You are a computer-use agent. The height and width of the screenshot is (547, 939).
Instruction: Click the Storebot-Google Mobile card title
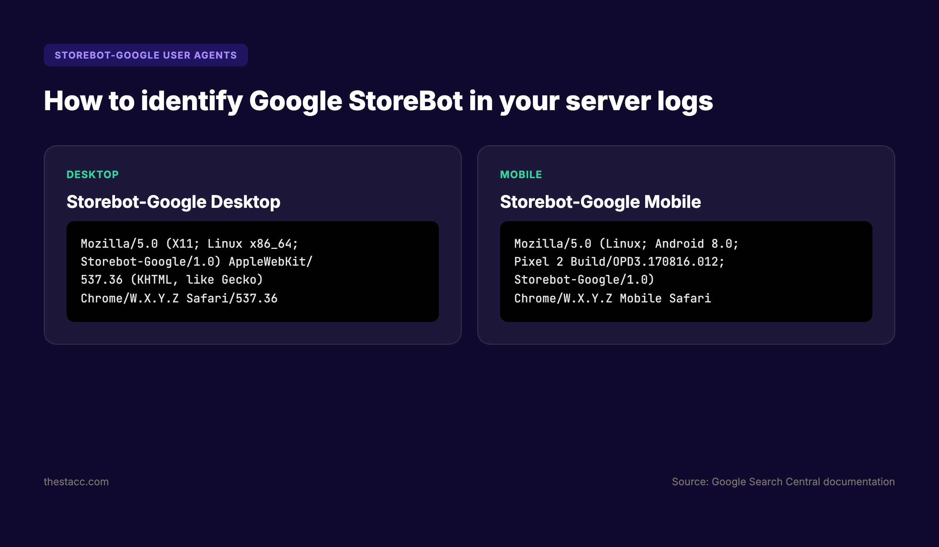(x=600, y=202)
